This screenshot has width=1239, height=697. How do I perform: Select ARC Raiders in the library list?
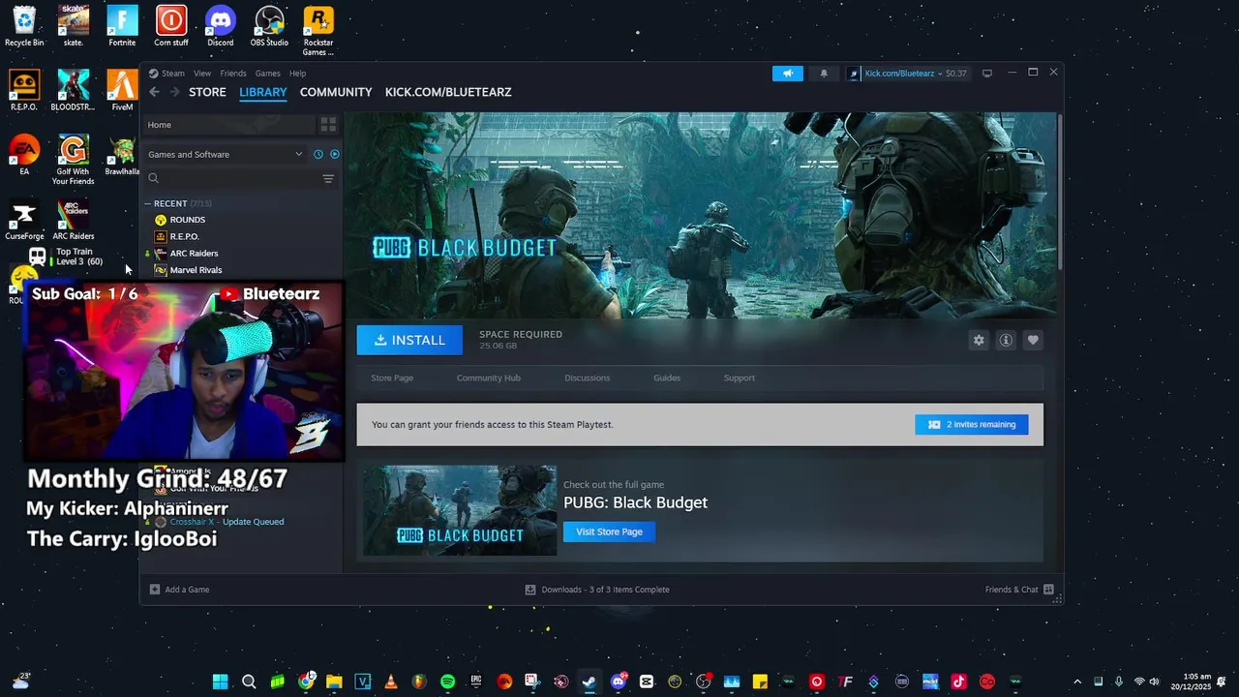click(x=194, y=254)
